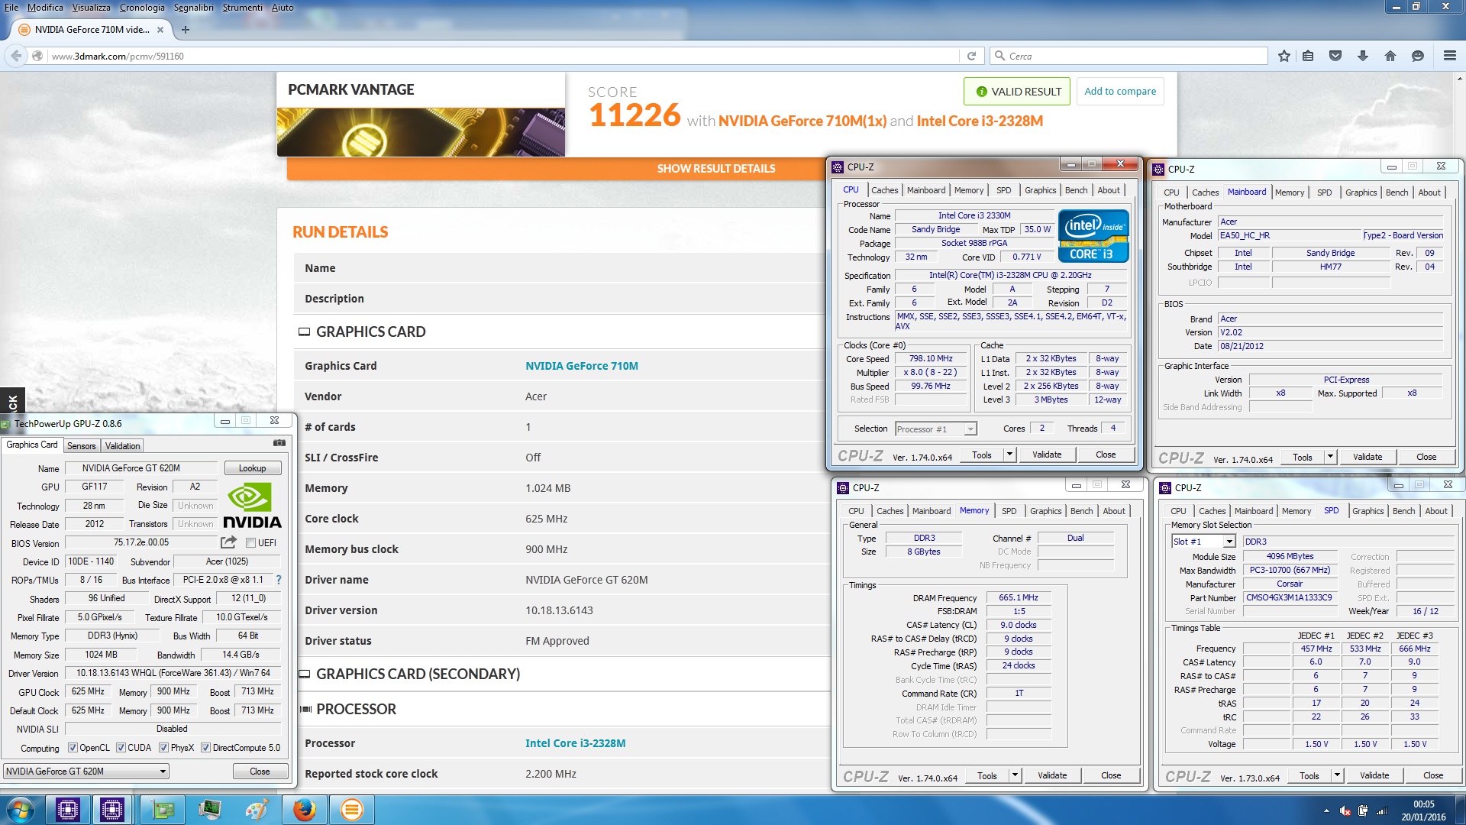The height and width of the screenshot is (825, 1466).
Task: Toggle the DirectCompute 5.0 checkbox
Action: point(205,748)
